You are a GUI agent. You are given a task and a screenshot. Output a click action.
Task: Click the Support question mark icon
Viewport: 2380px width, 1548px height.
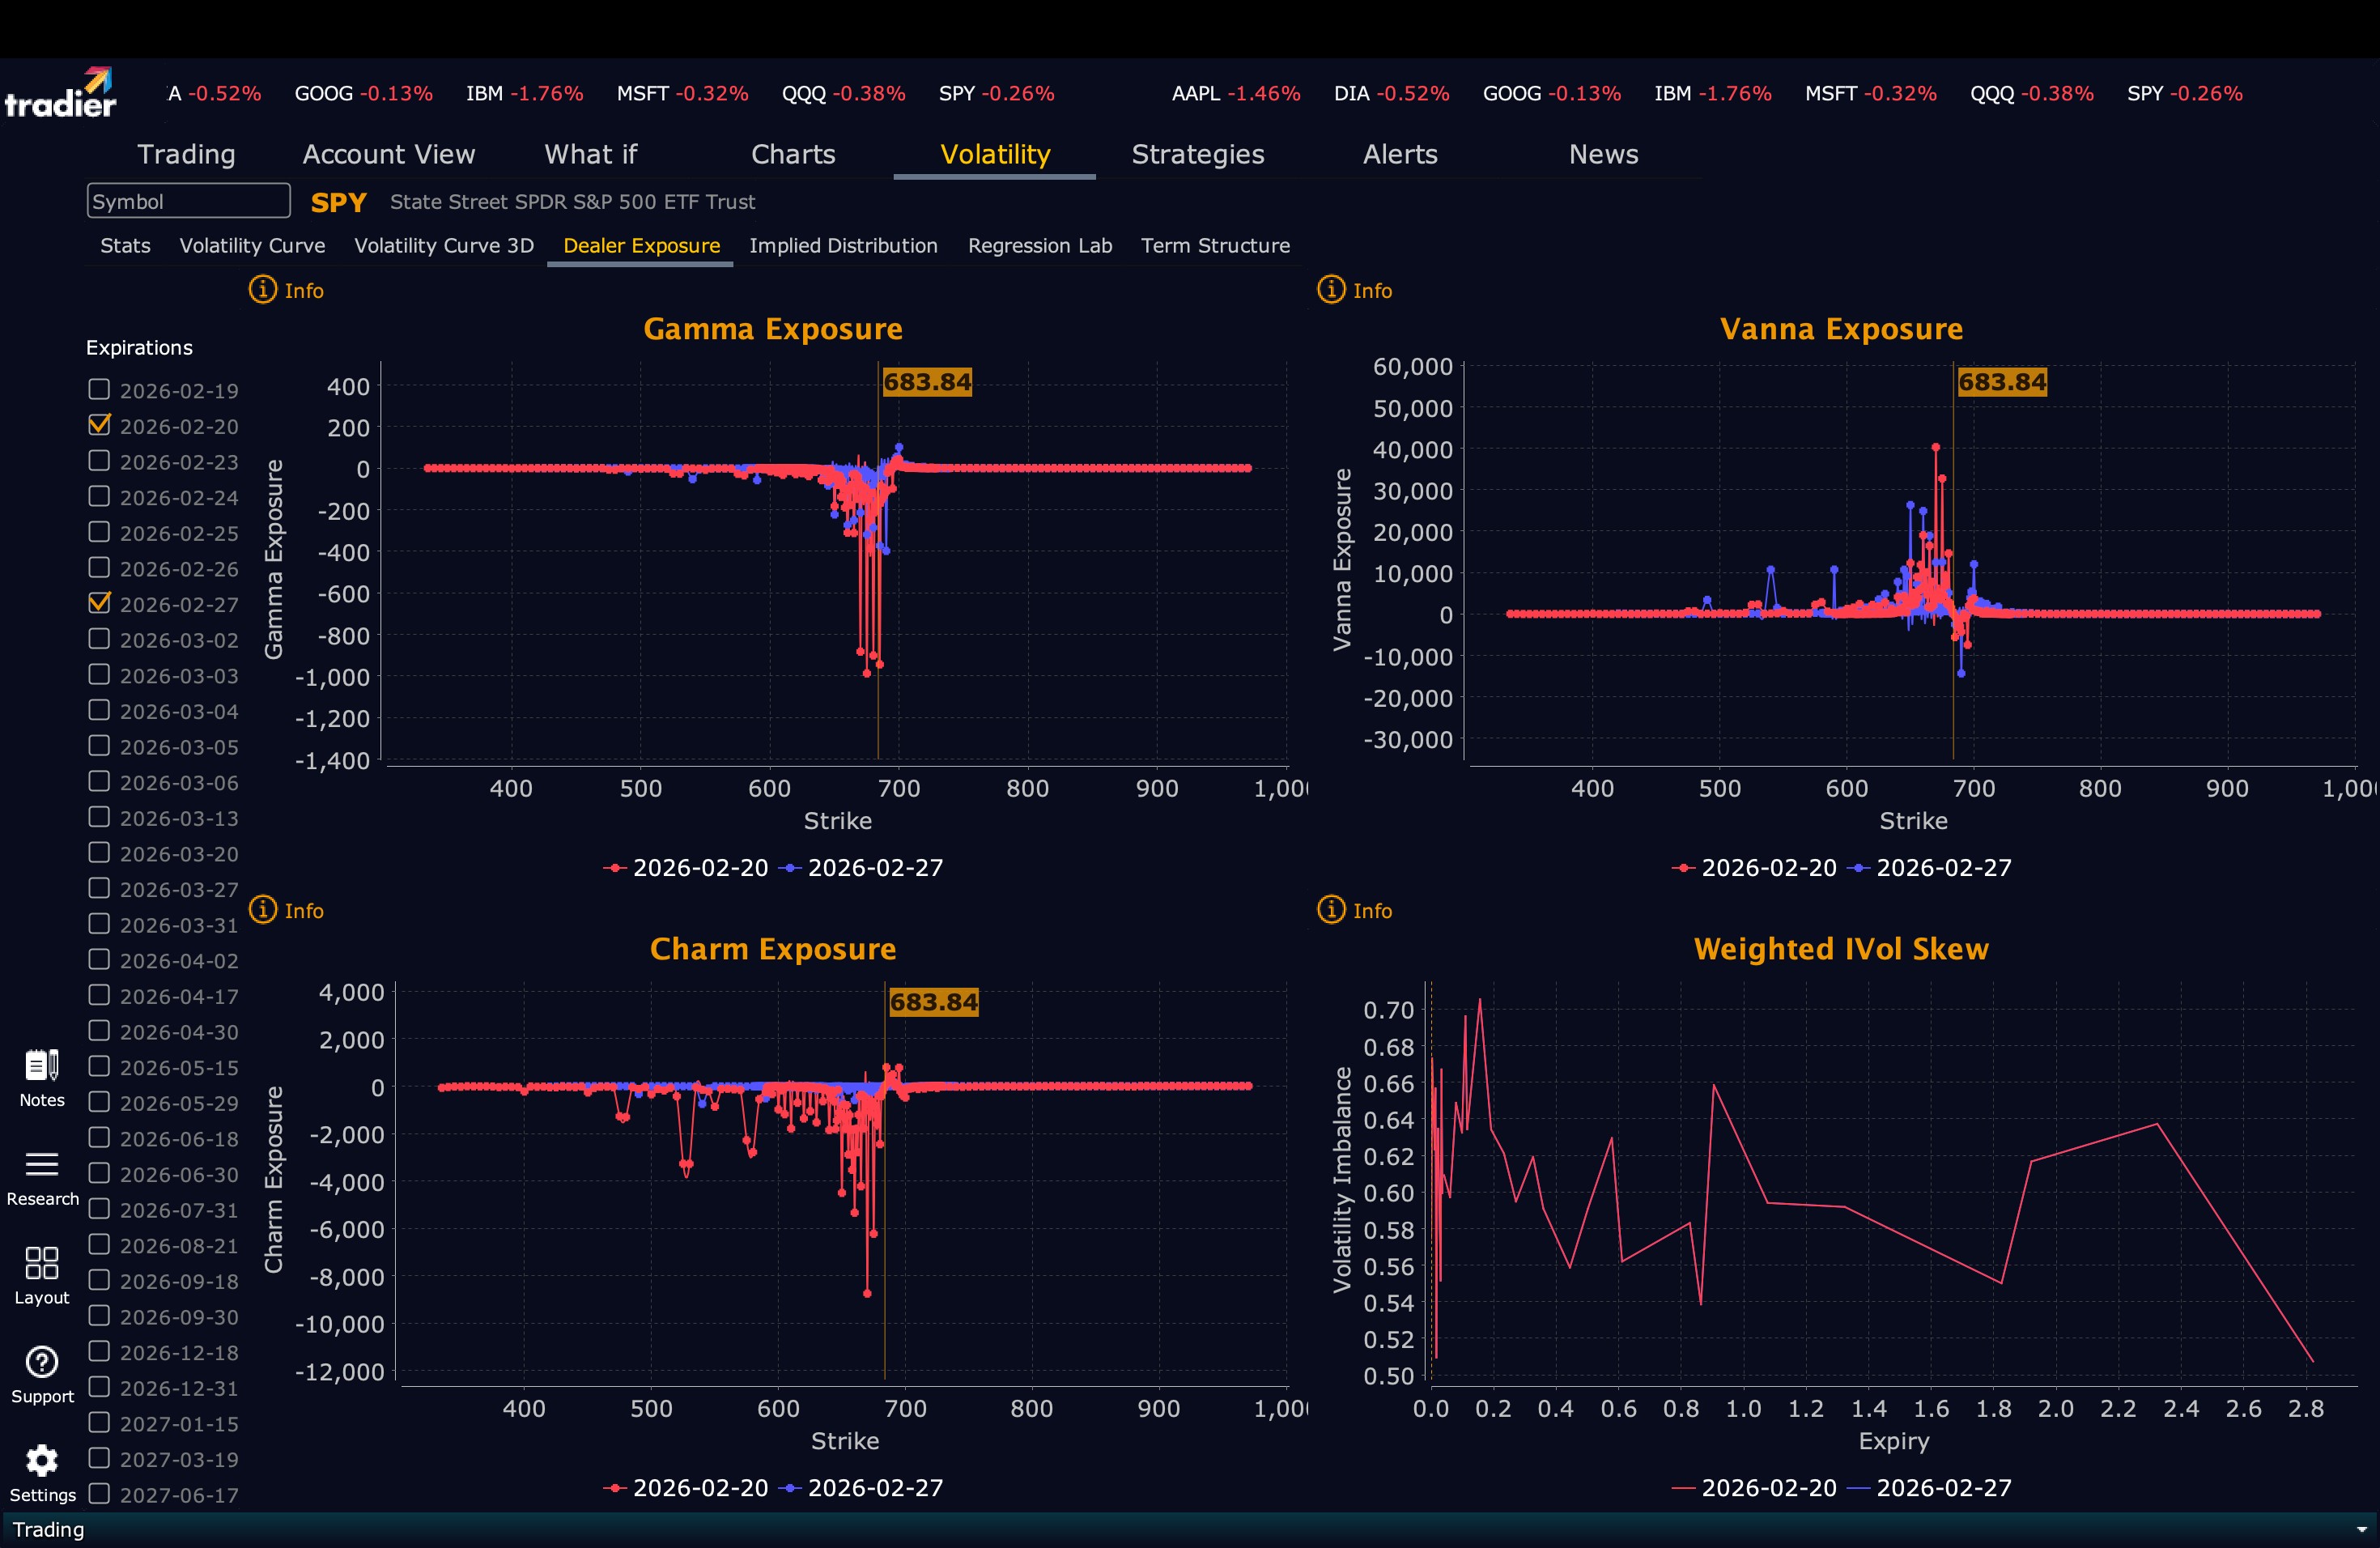(x=42, y=1362)
